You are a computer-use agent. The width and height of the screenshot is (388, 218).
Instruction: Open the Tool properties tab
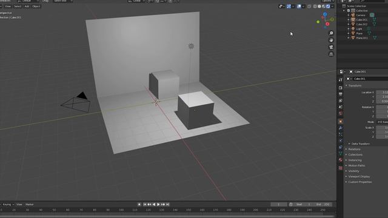pyautogui.click(x=341, y=79)
